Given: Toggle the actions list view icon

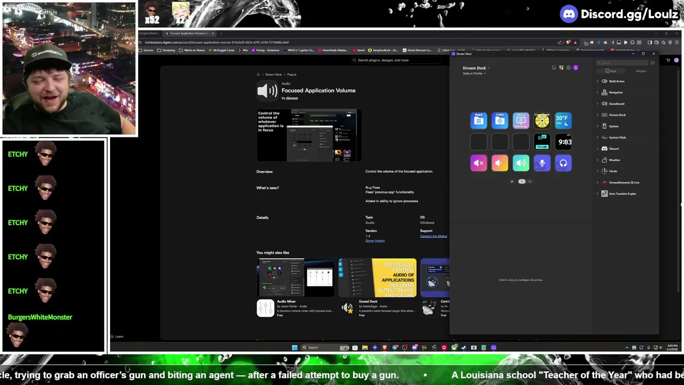Looking at the screenshot, I should [x=652, y=63].
